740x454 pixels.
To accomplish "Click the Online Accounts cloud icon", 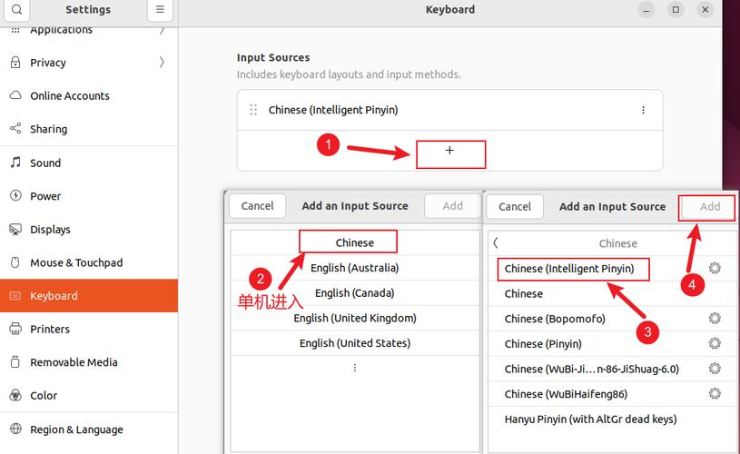I will (x=15, y=95).
